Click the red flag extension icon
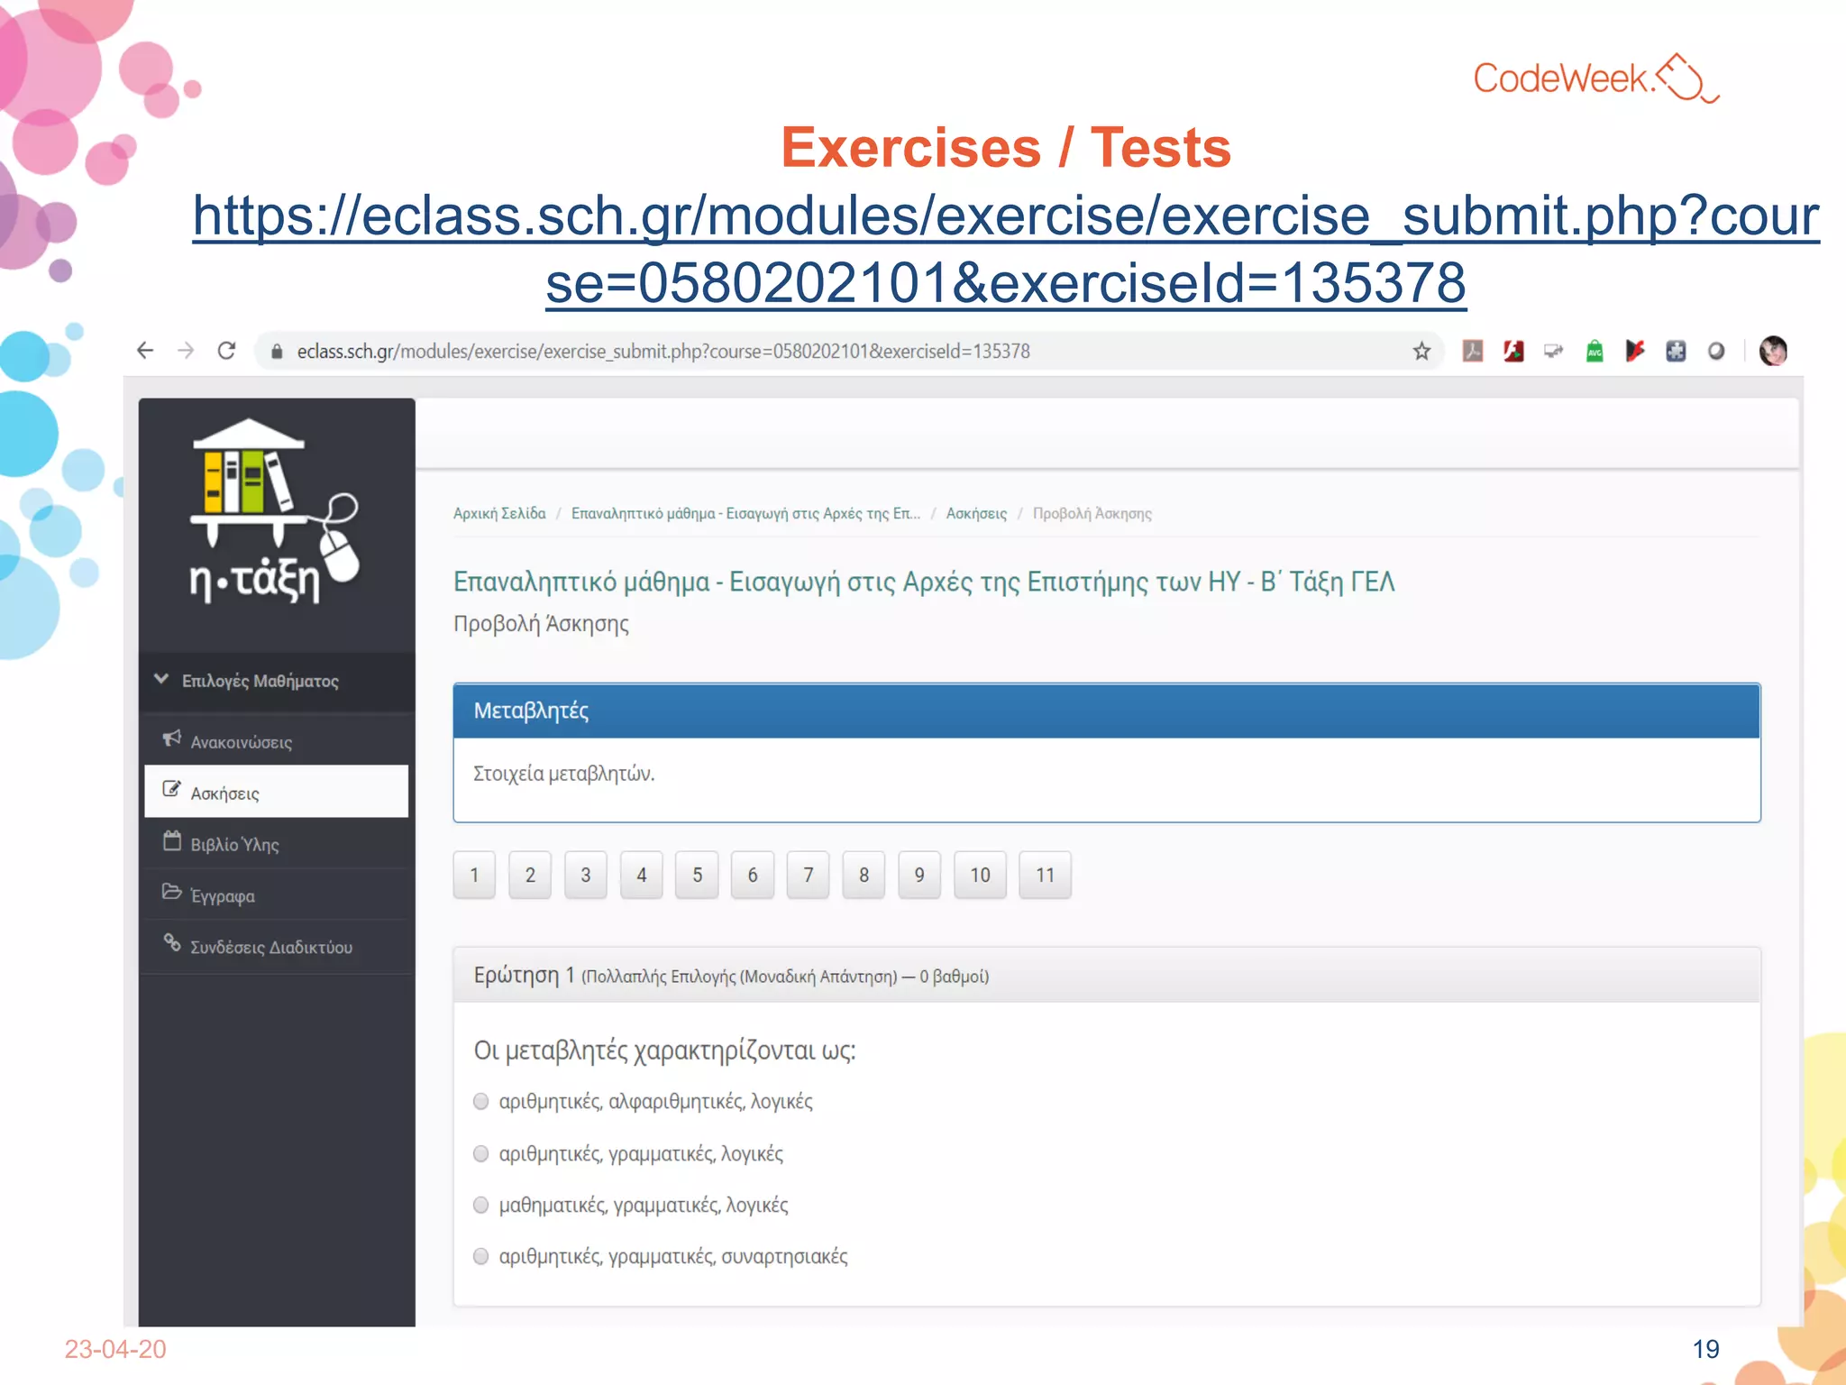Screen dimensions: 1846x1385 pyautogui.click(x=1635, y=351)
